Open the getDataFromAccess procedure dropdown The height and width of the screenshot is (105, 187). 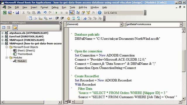[x=181, y=24]
